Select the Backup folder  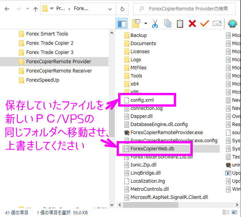click(136, 35)
